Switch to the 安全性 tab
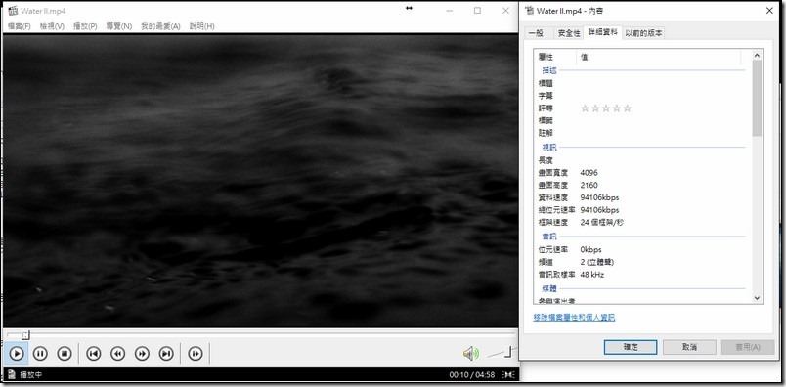Image resolution: width=786 pixels, height=387 pixels. click(x=569, y=33)
